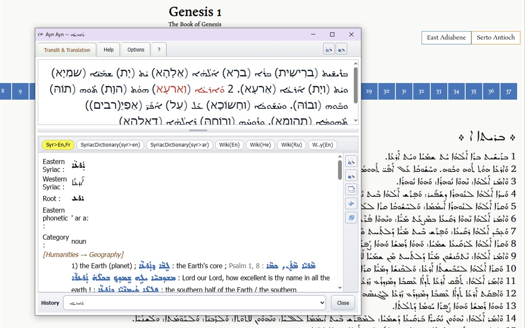Select SyriacDictionary(syr>en) source
525x328 pixels.
[110, 145]
